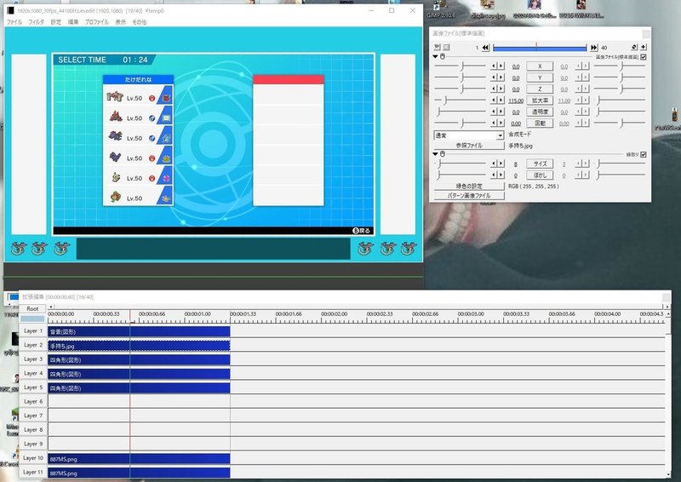Click the Root scene button in timeline

pyautogui.click(x=32, y=308)
